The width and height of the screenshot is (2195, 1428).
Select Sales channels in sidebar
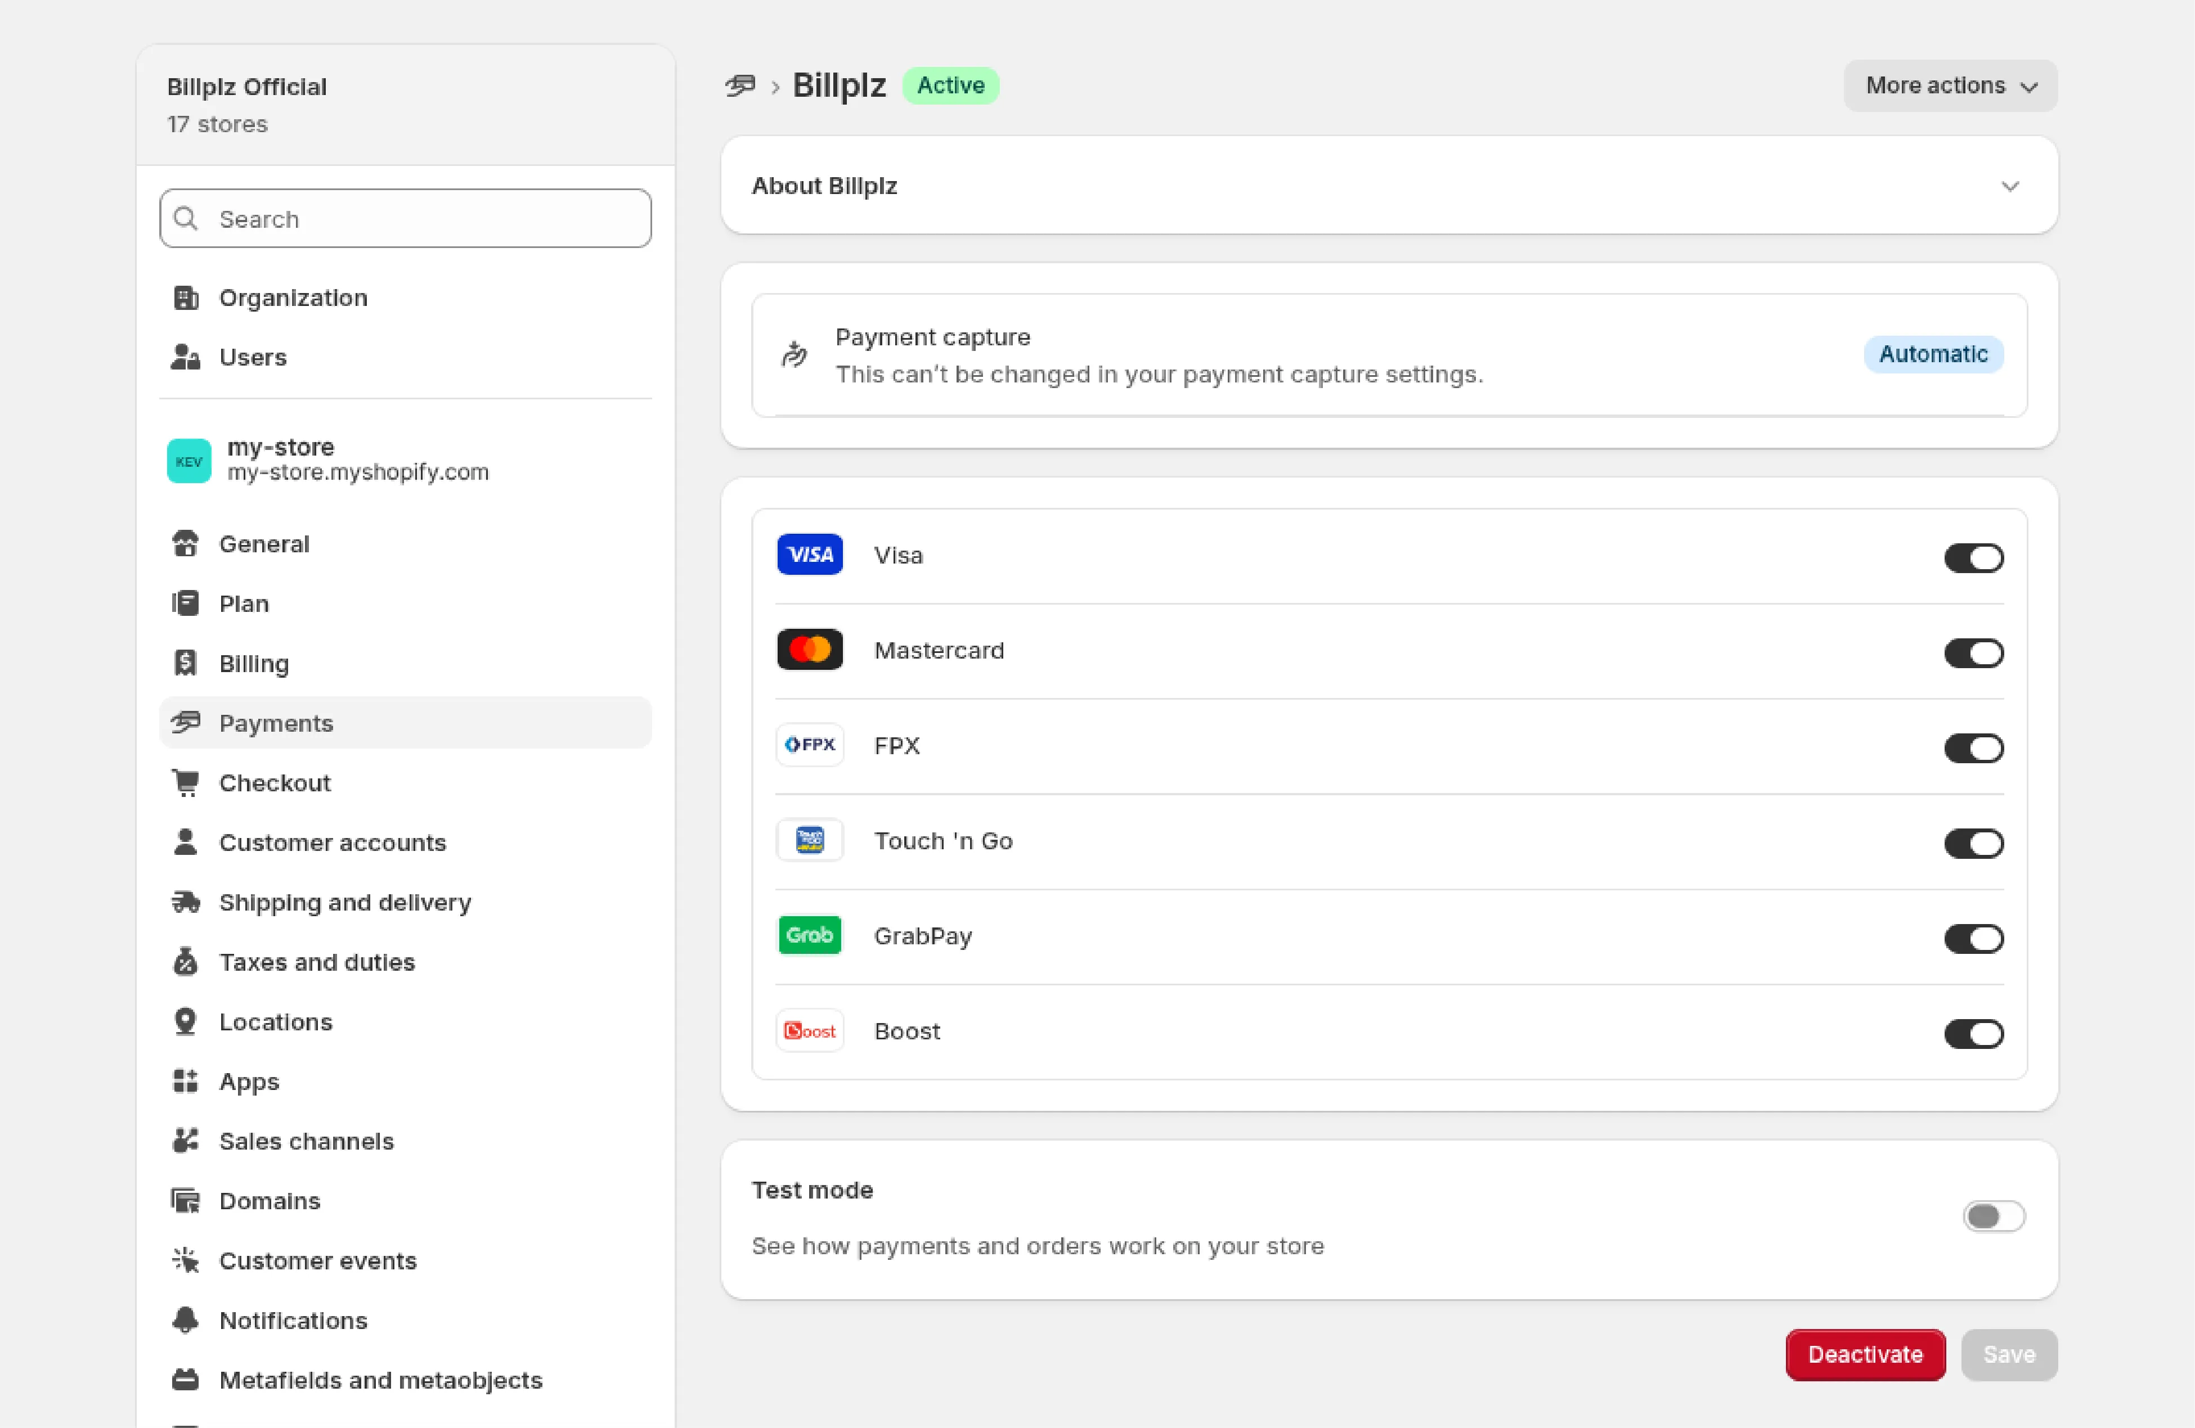406,1141
